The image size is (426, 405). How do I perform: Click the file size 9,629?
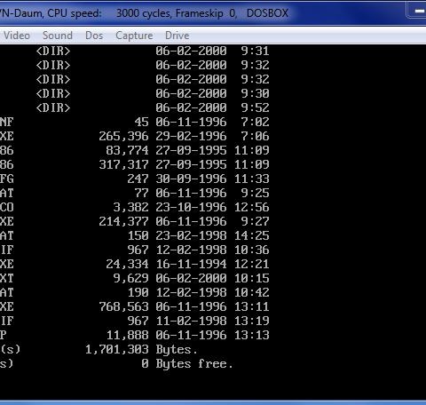(130, 278)
